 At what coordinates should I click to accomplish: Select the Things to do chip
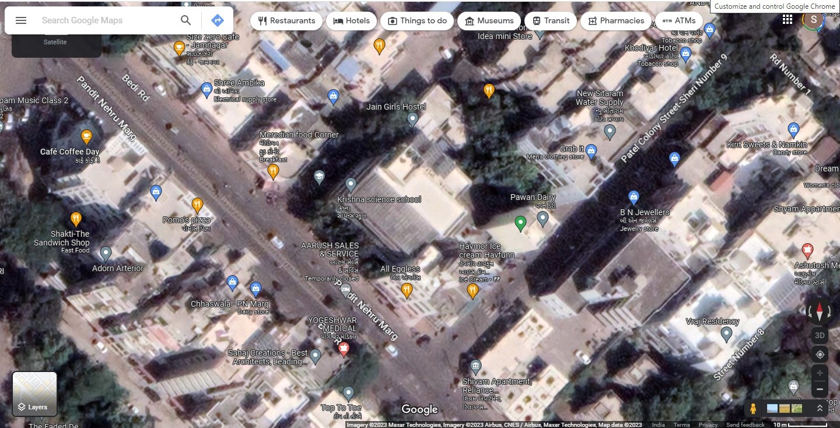pyautogui.click(x=417, y=20)
